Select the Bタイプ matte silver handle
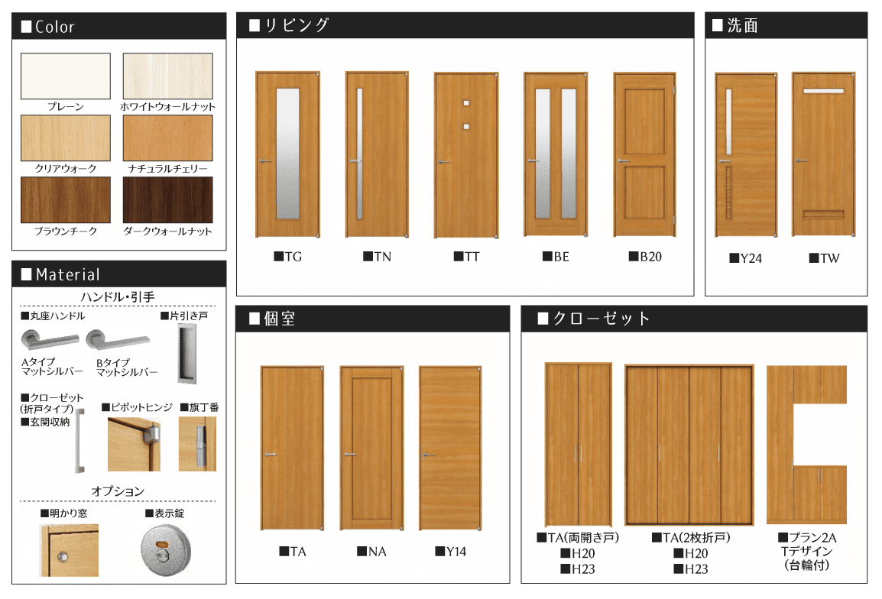Viewport: 882px width, 599px height. [118, 341]
